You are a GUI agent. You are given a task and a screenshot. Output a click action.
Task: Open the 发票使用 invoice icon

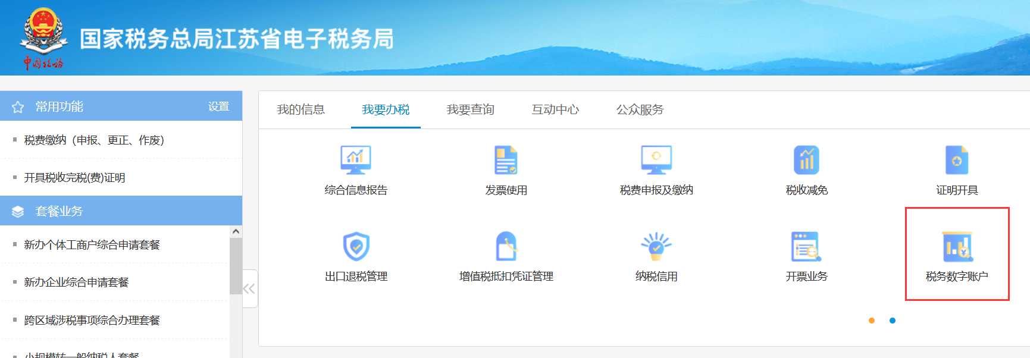pyautogui.click(x=506, y=159)
